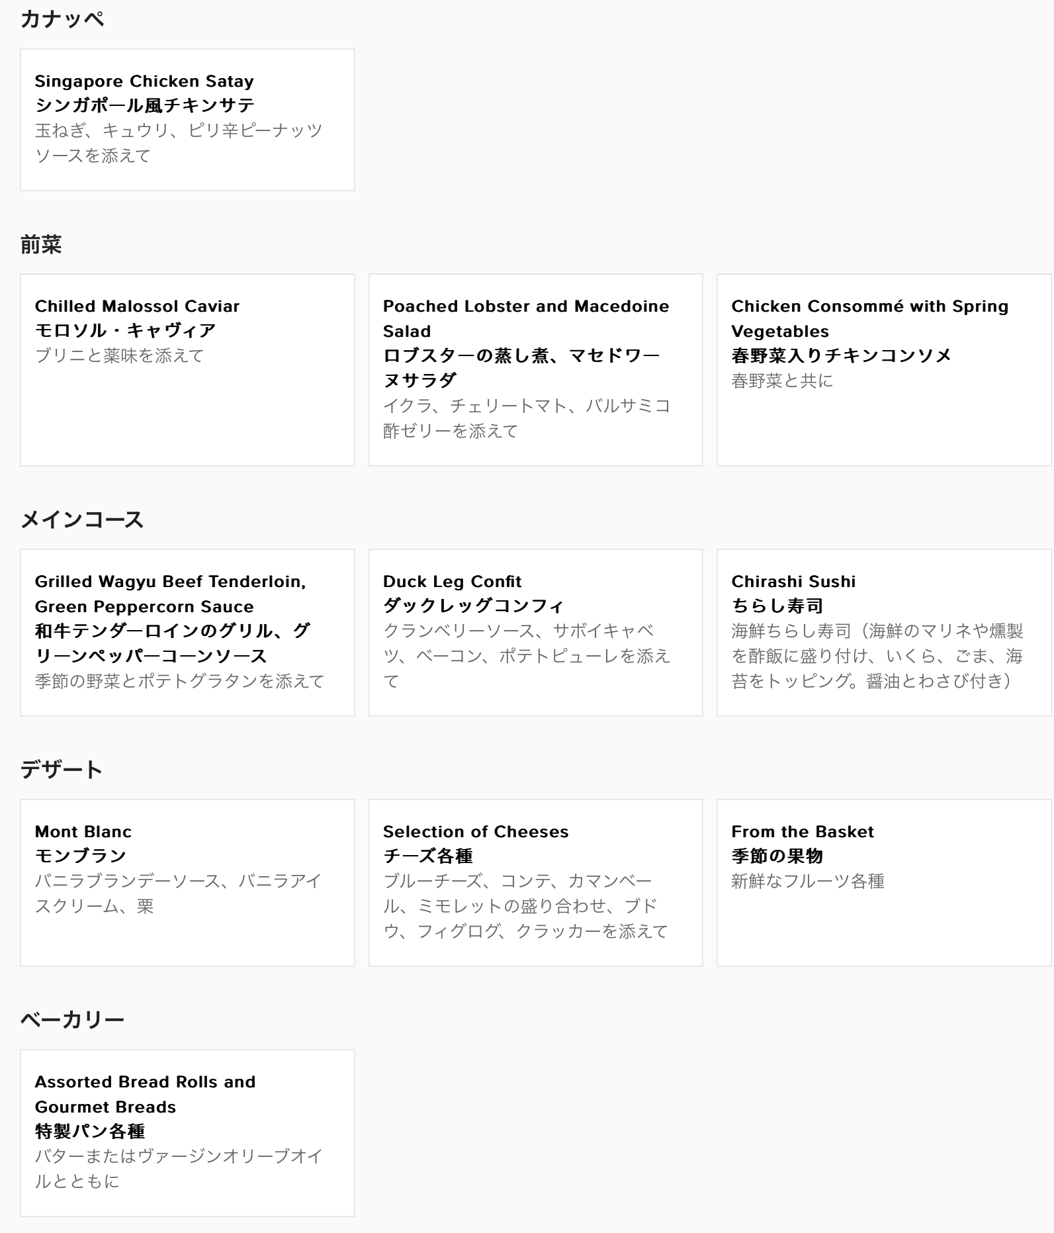Choose the From the Basket fruit card
Image resolution: width=1054 pixels, height=1233 pixels.
884,883
